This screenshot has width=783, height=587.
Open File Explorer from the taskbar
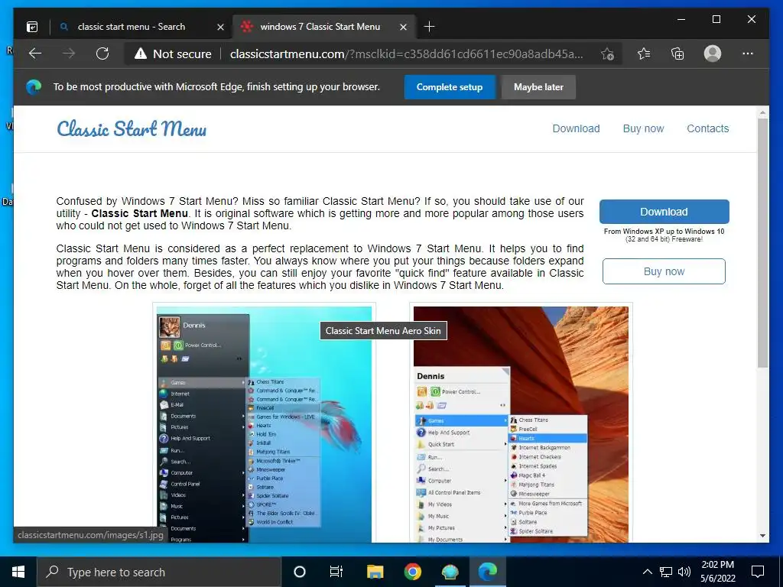point(375,572)
